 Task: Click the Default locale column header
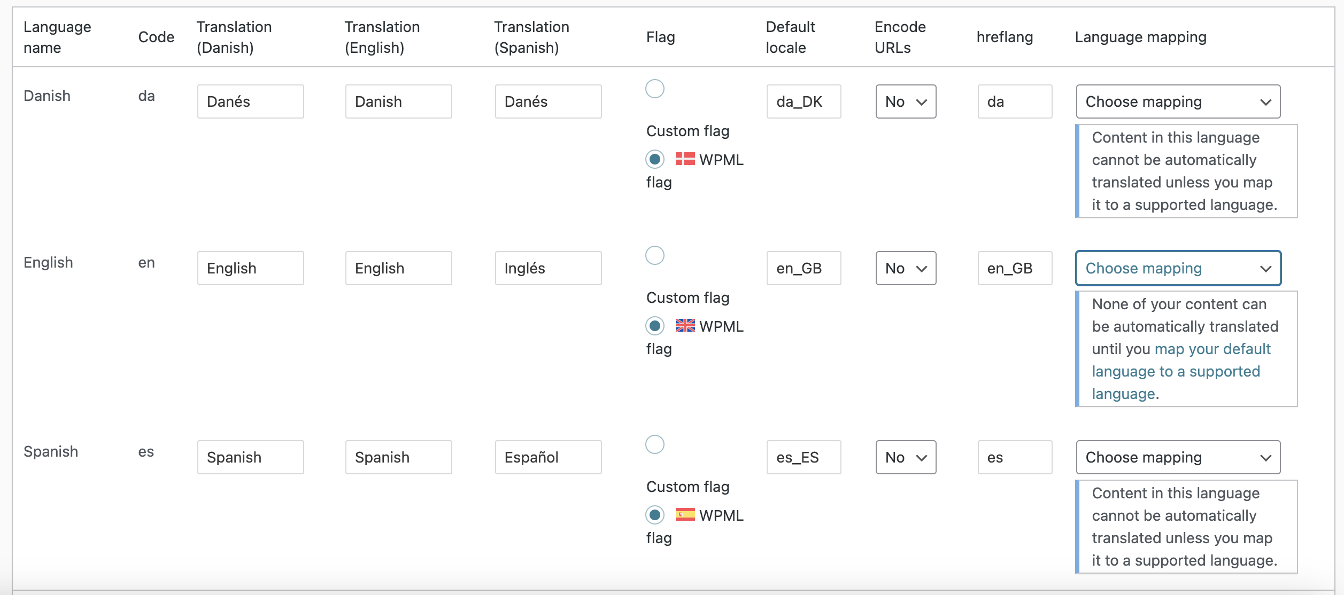point(790,37)
